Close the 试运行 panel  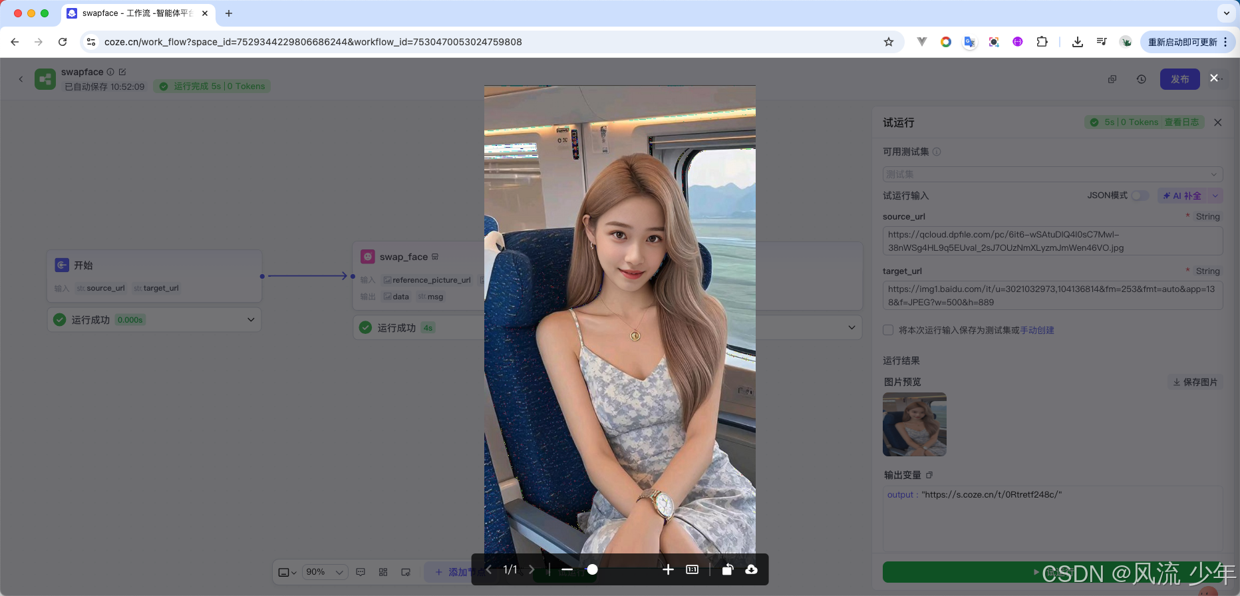pyautogui.click(x=1218, y=122)
